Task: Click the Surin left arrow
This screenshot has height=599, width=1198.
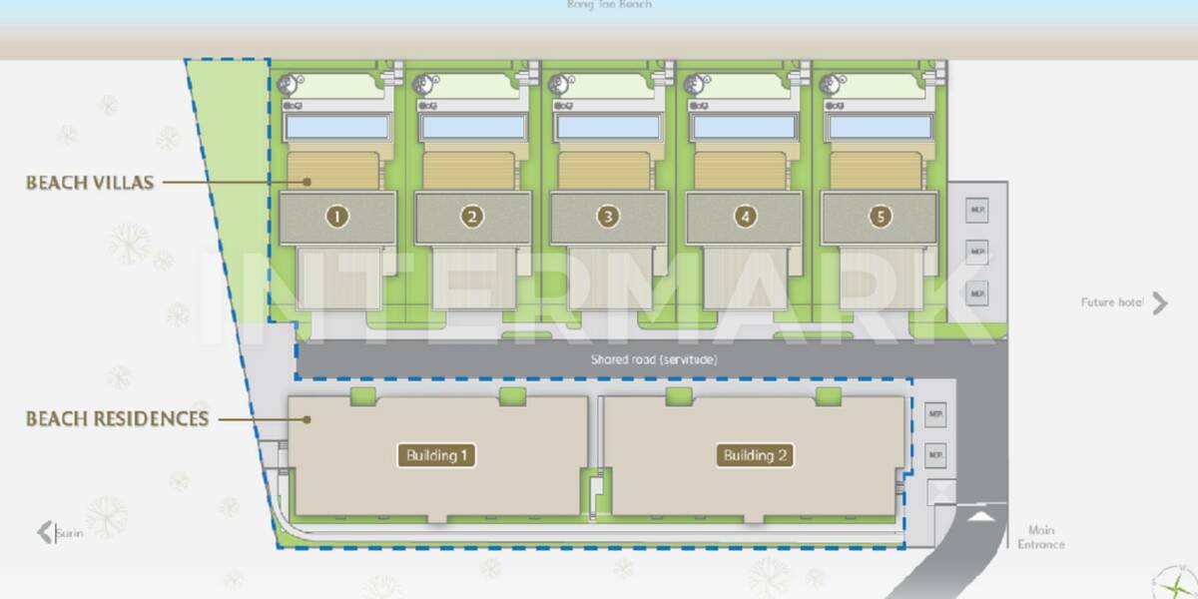Action: [x=45, y=532]
